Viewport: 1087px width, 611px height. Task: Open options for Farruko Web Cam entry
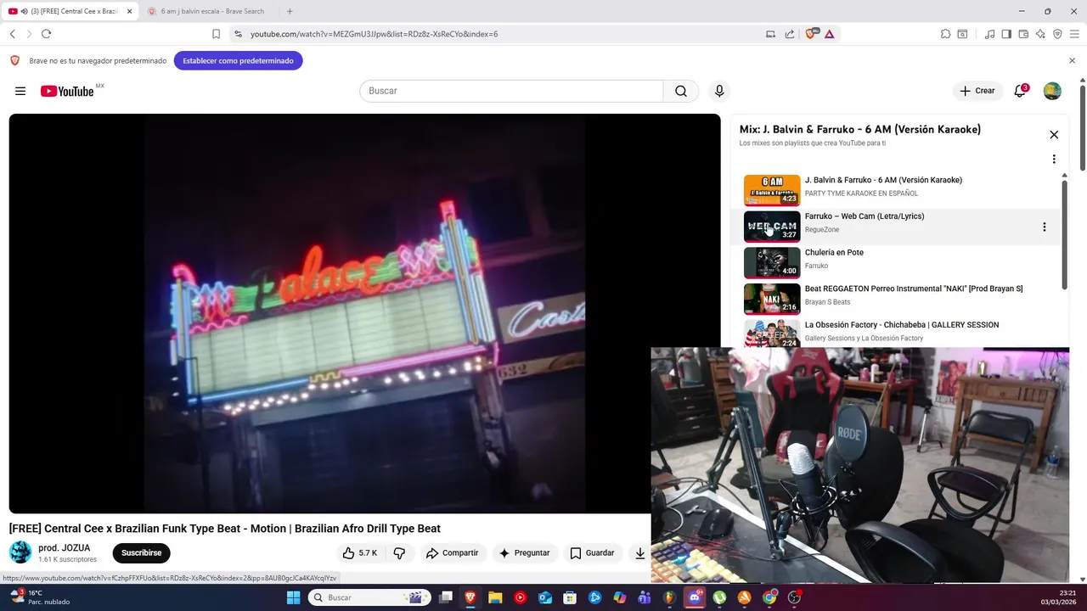(1044, 227)
